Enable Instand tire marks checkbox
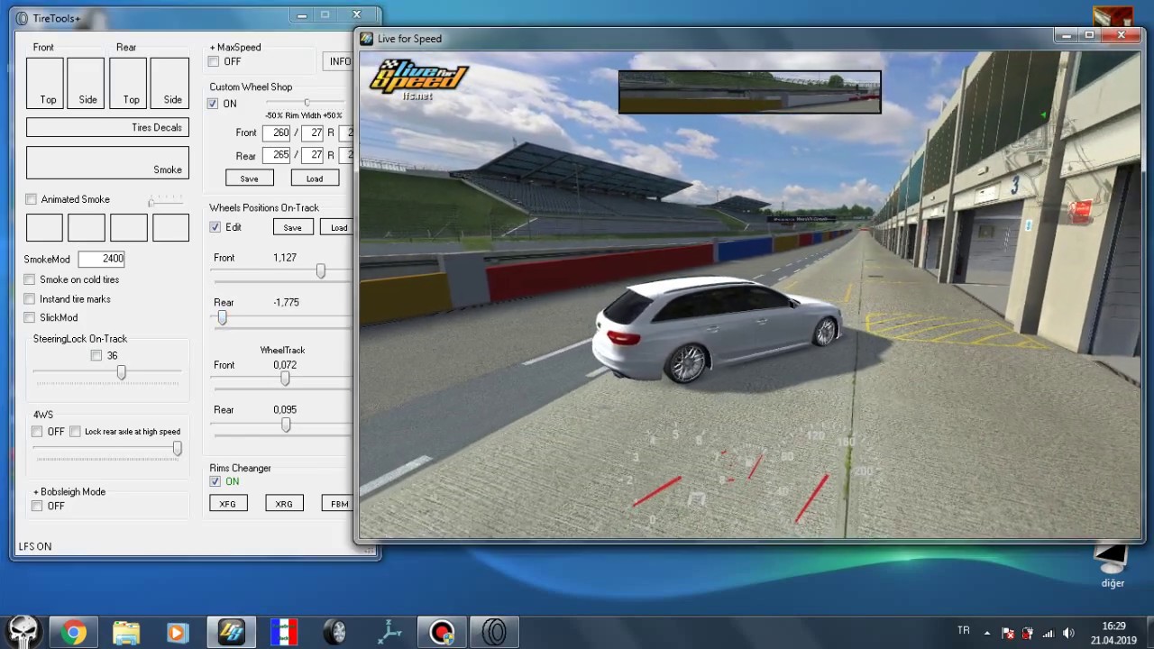This screenshot has height=649, width=1154. (30, 298)
